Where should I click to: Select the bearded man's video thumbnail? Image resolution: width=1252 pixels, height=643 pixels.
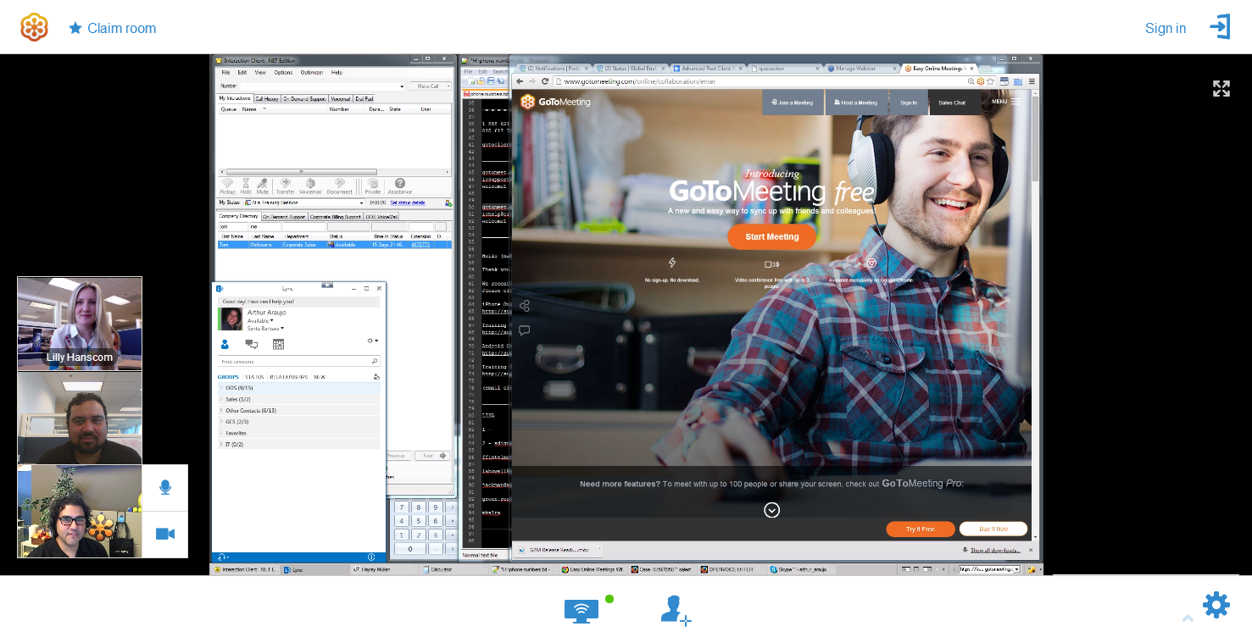(80, 418)
